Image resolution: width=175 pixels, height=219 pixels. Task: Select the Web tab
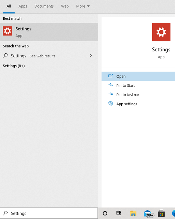(x=65, y=6)
